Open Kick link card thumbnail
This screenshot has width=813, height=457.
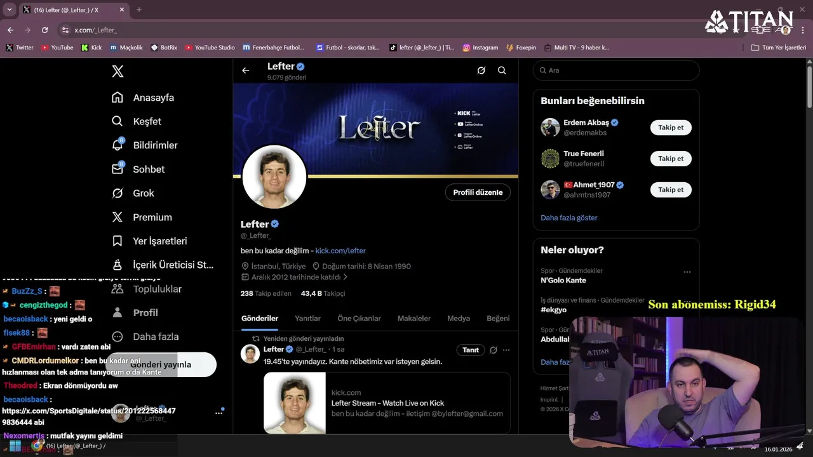pos(295,403)
